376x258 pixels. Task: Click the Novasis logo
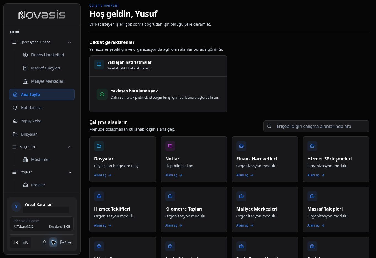[42, 15]
